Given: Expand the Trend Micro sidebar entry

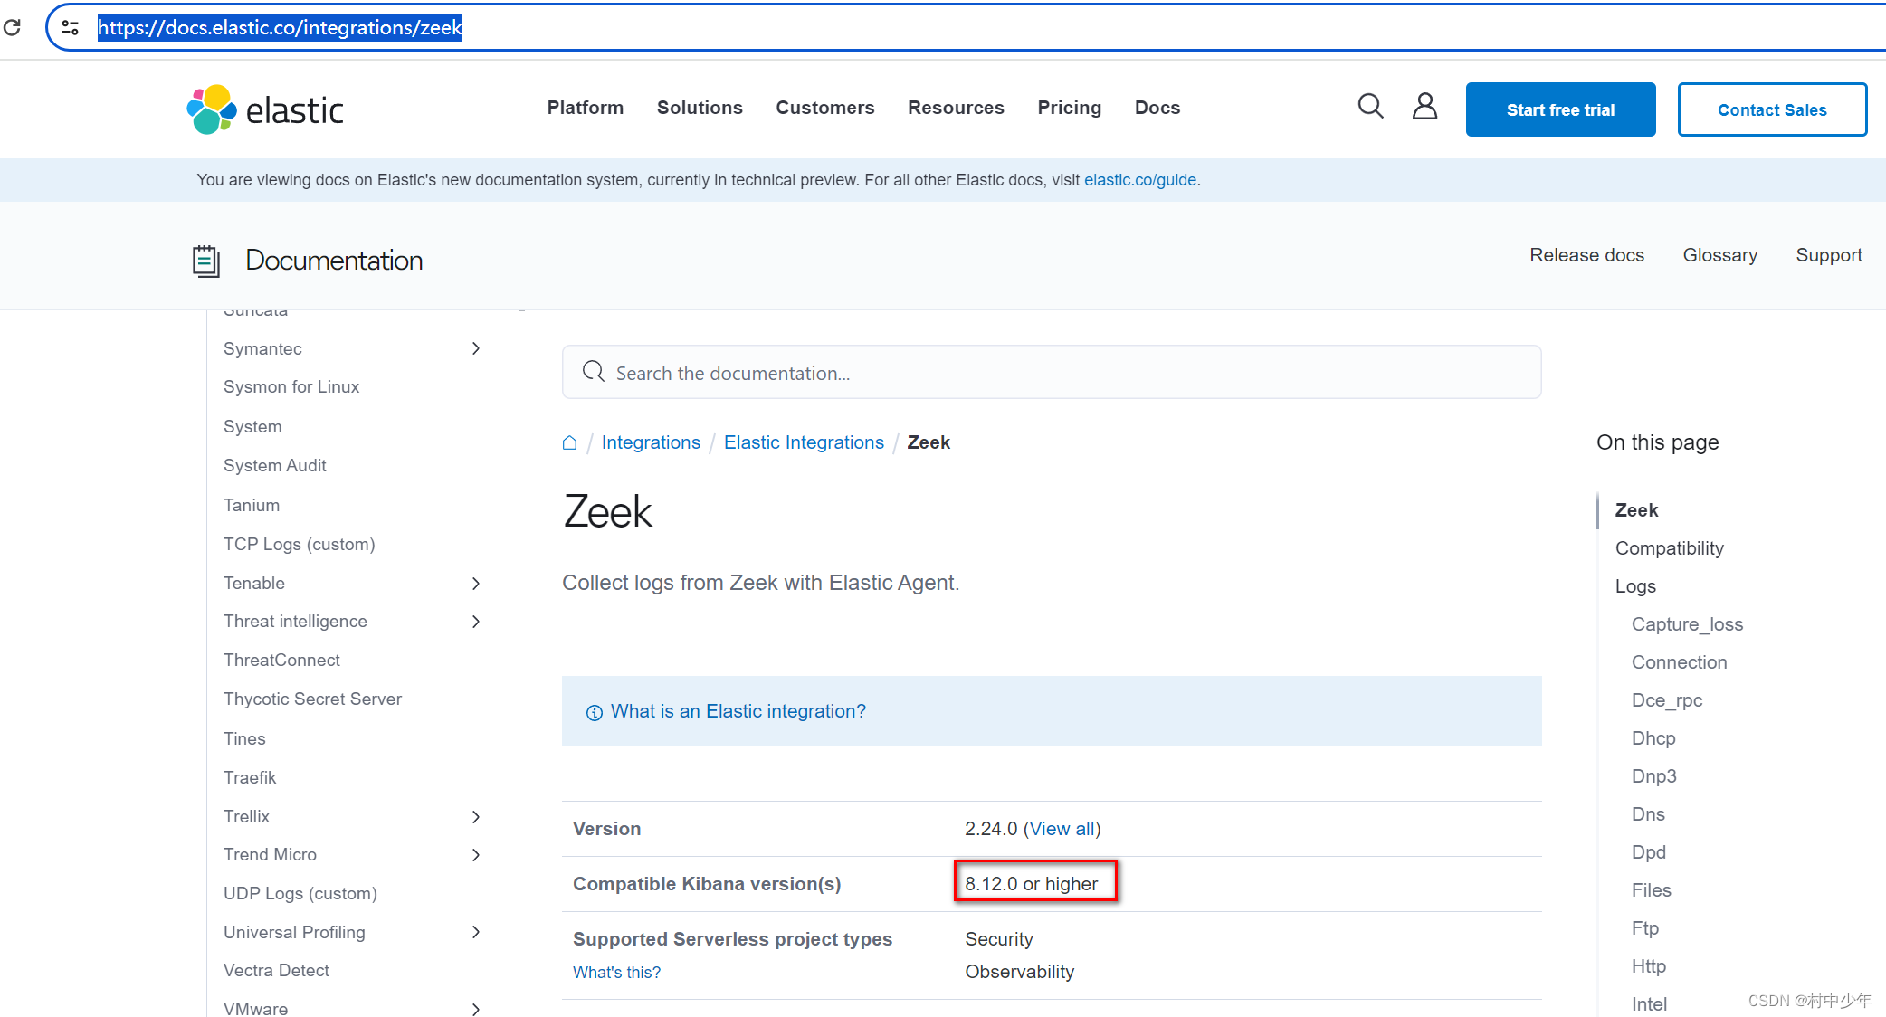Looking at the screenshot, I should coord(476,855).
